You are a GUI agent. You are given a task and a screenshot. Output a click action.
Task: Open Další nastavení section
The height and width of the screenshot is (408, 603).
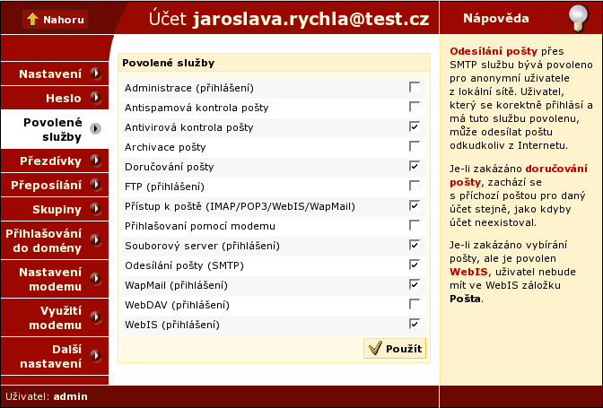pyautogui.click(x=55, y=356)
